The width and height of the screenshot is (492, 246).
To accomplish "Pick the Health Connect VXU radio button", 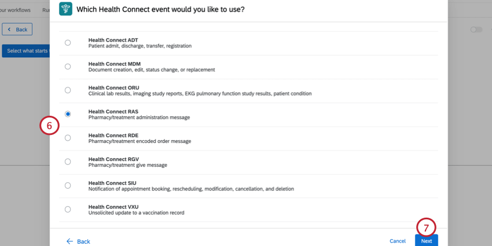I will 68,210.
